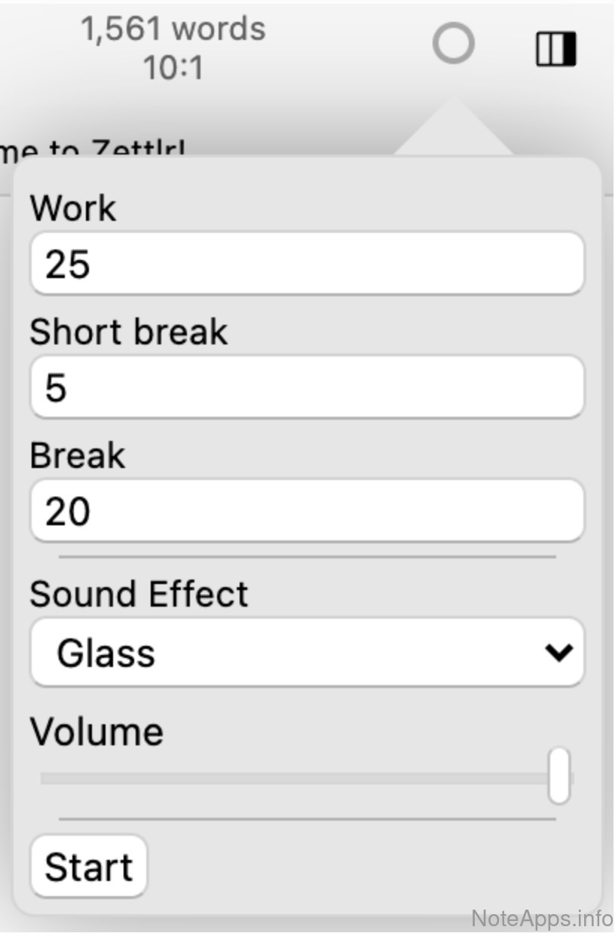Click the Break label text
The width and height of the screenshot is (615, 933).
(x=77, y=455)
